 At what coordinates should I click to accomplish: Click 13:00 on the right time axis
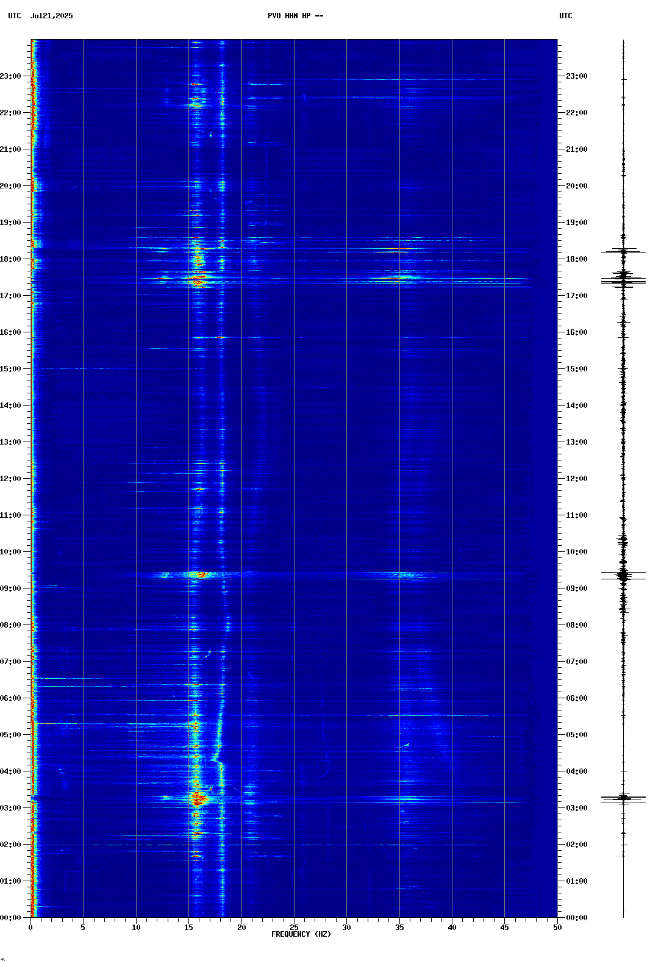[x=577, y=442]
